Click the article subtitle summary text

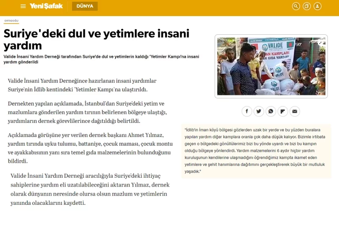101,59
